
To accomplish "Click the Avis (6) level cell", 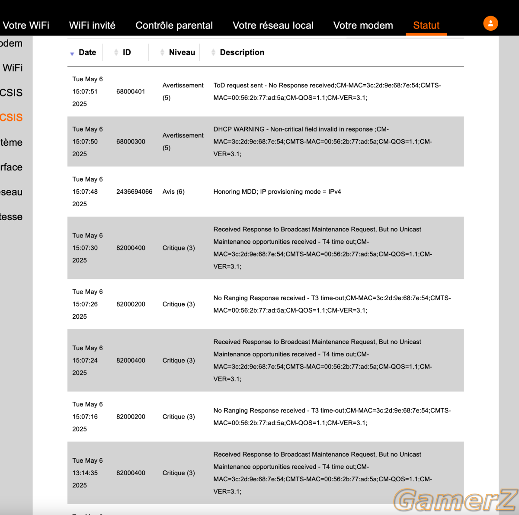I will point(173,192).
